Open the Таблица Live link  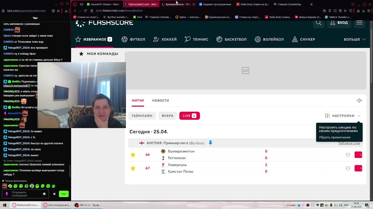349,143
